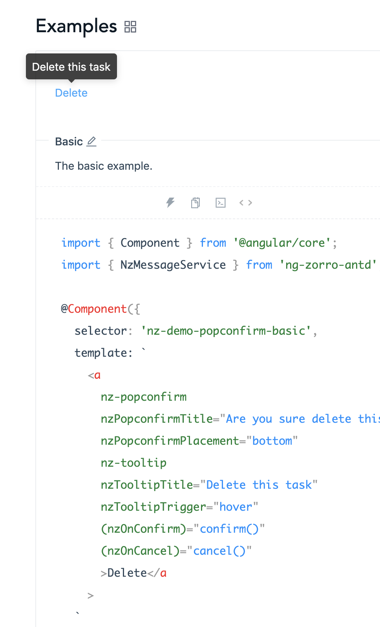Screen dimensions: 380x627
Task: Click the (nzOnConfirm)="confirm()" line
Action: (x=183, y=529)
